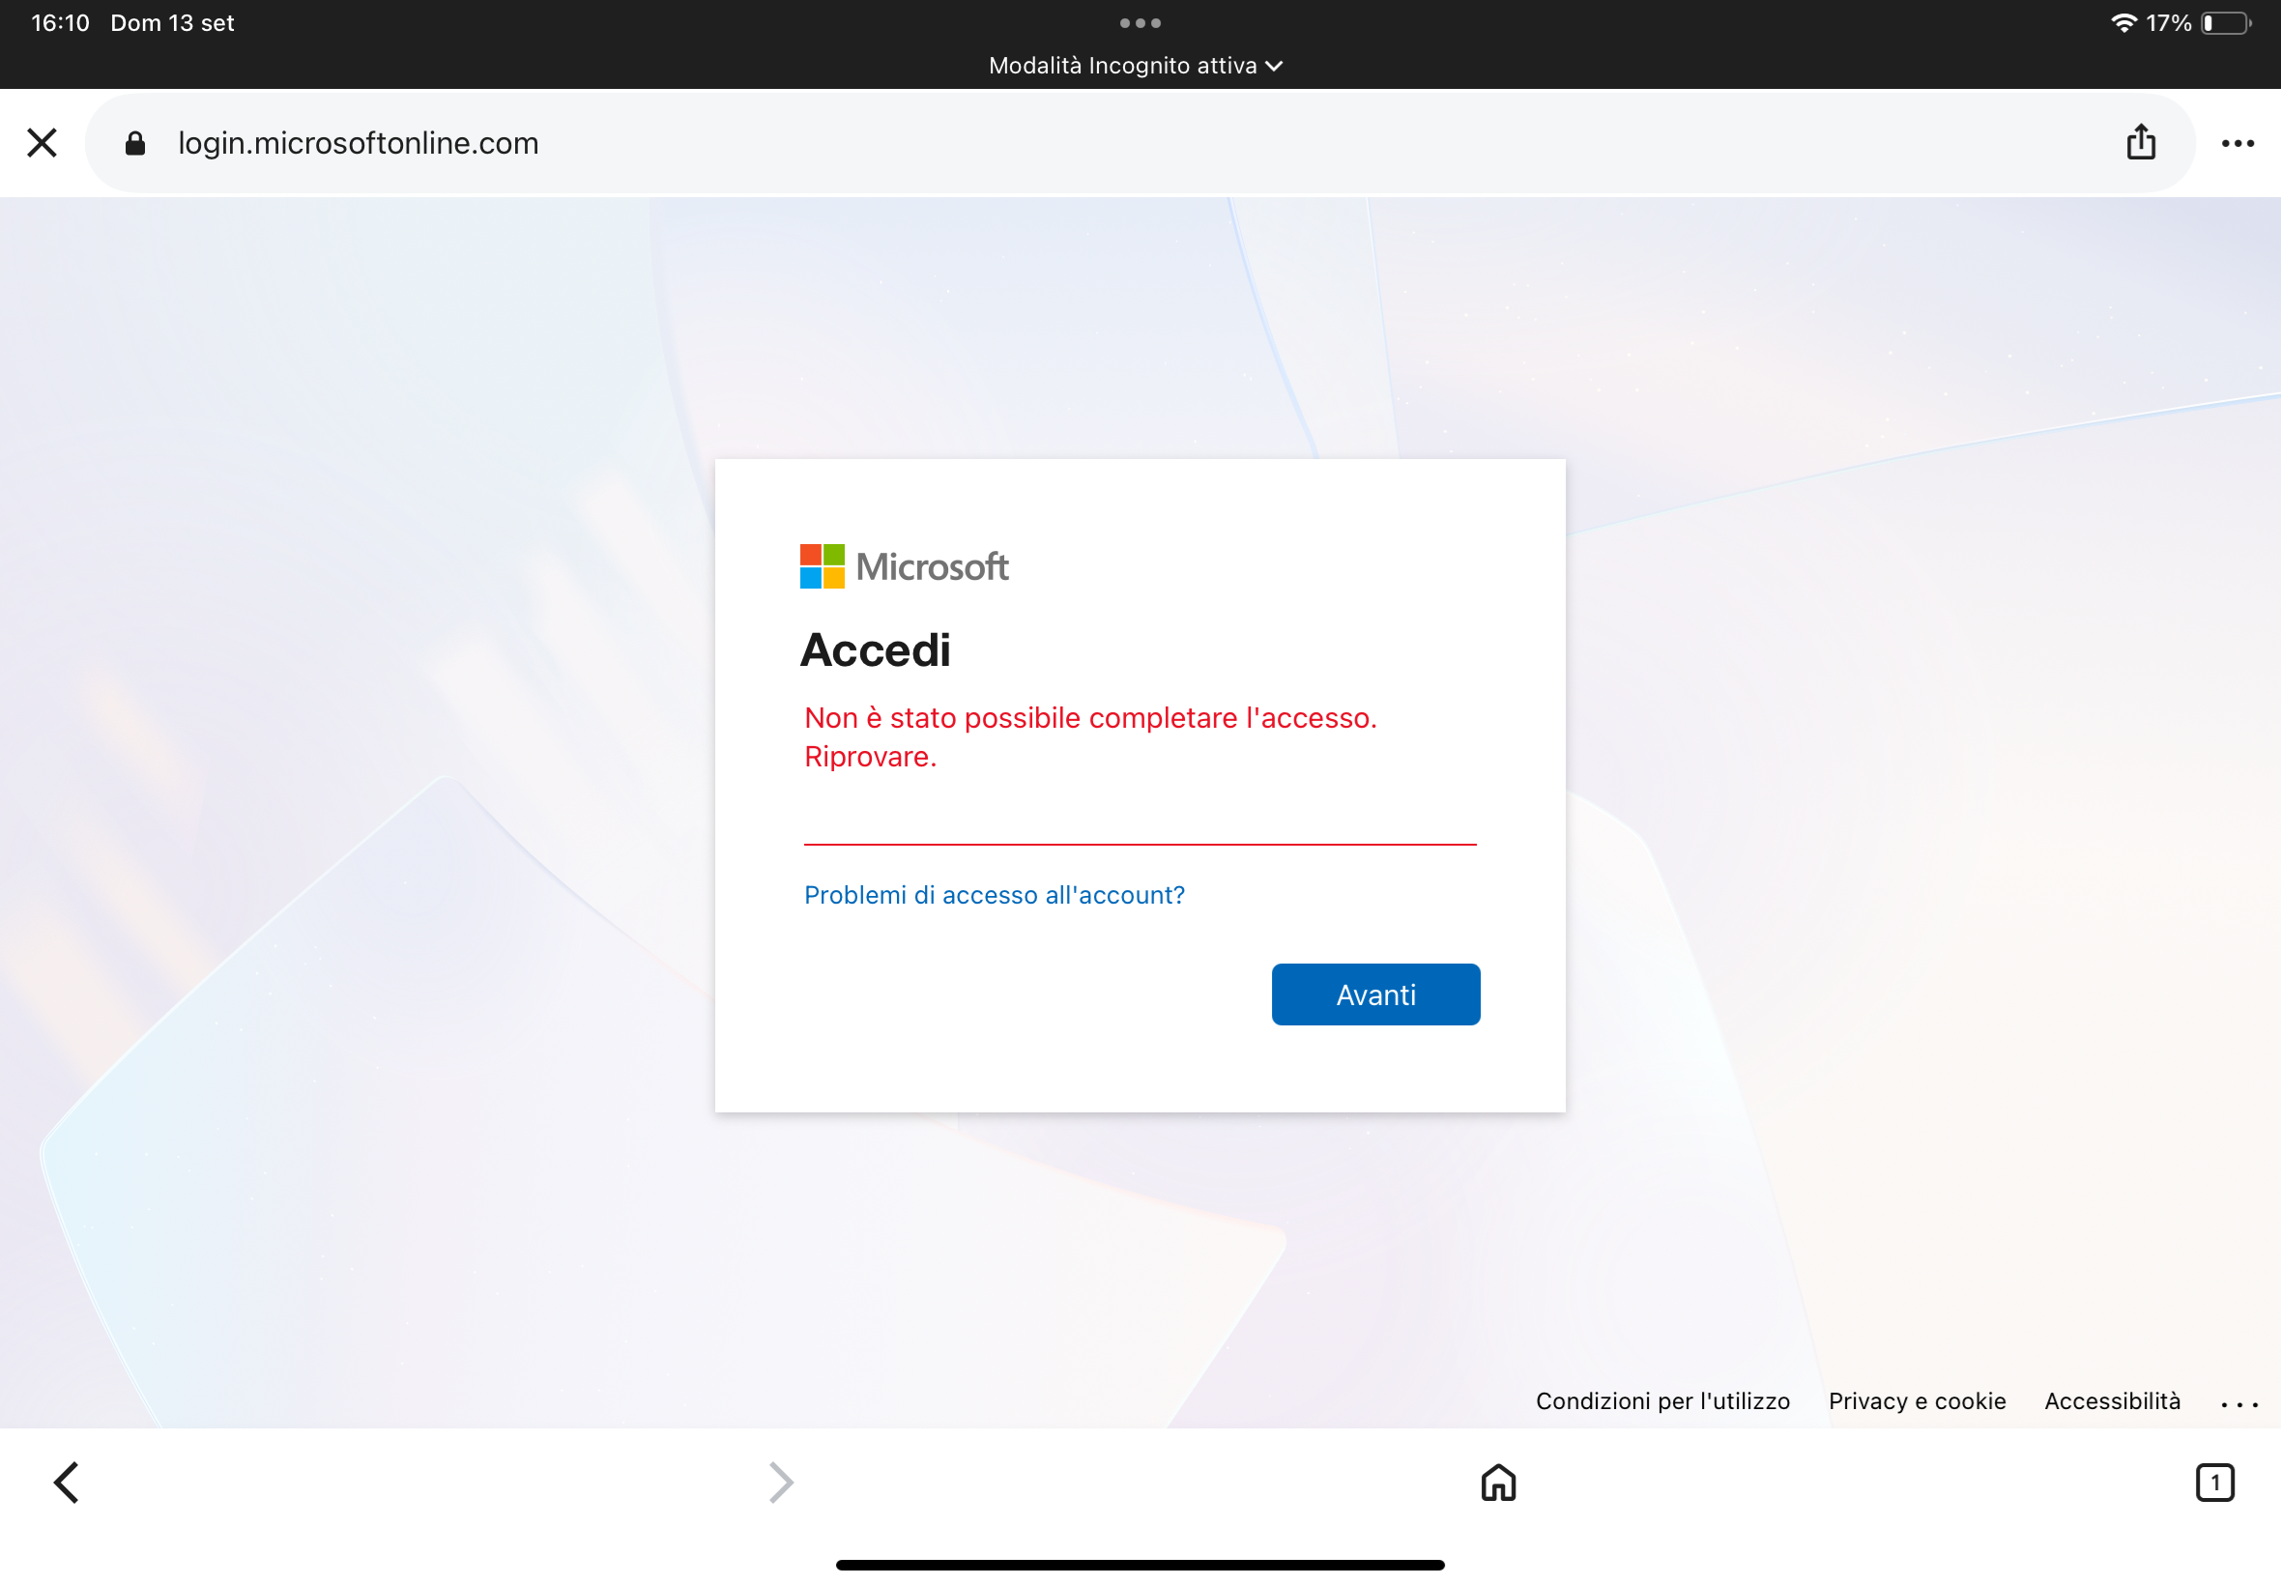Open Privacy e cookie link
Viewport: 2281px width, 1585px height.
(x=1917, y=1400)
